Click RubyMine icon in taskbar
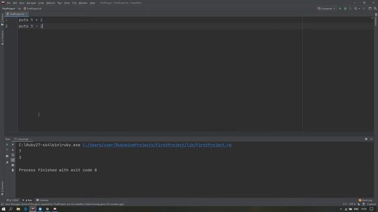This screenshot has width=378, height=212. (x=33, y=209)
